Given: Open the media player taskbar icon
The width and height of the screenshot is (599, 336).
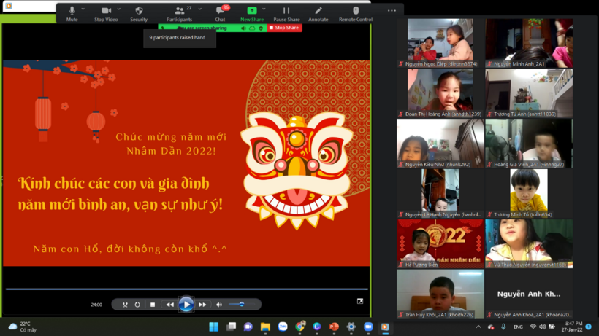Looking at the screenshot, I should (x=385, y=327).
